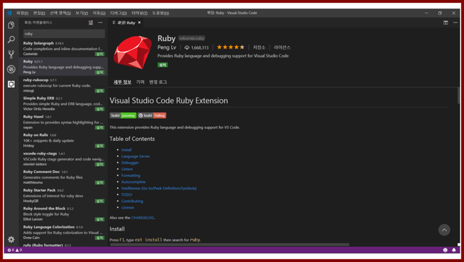Follow the Install table of contents link
The height and width of the screenshot is (262, 464).
click(x=126, y=150)
